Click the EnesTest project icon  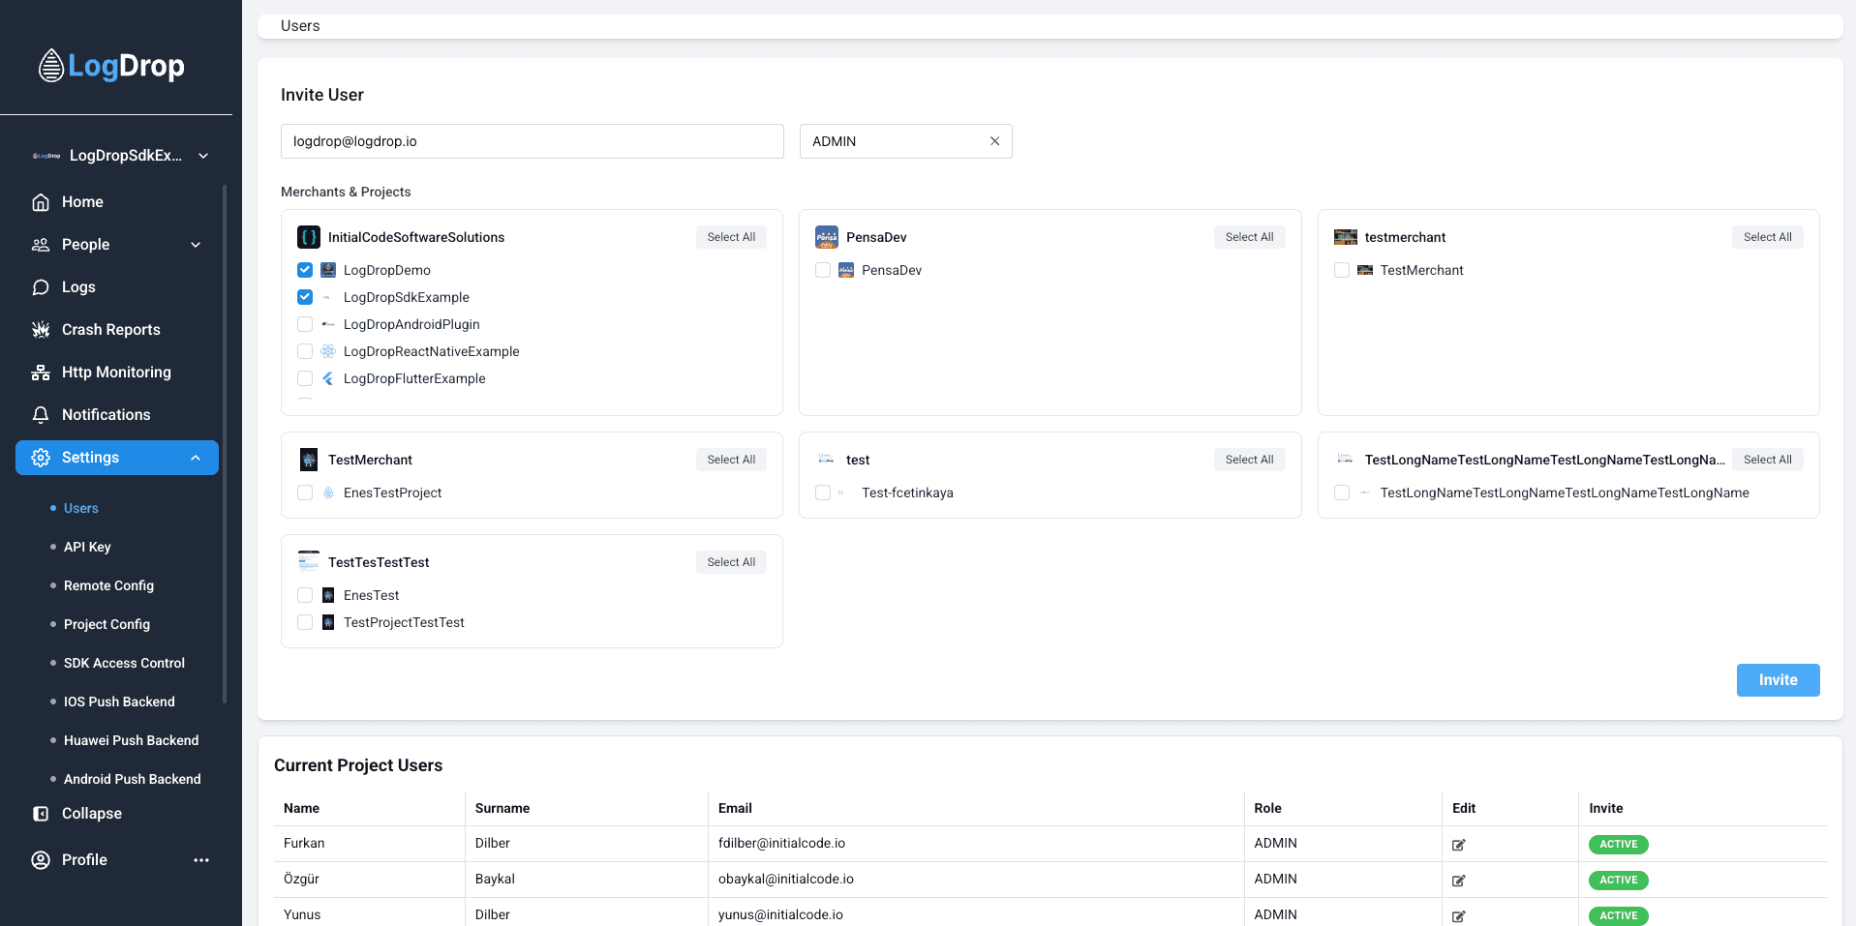click(328, 595)
